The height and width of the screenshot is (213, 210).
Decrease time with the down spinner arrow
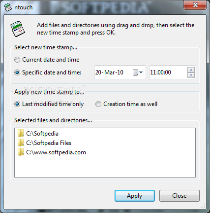(191, 75)
